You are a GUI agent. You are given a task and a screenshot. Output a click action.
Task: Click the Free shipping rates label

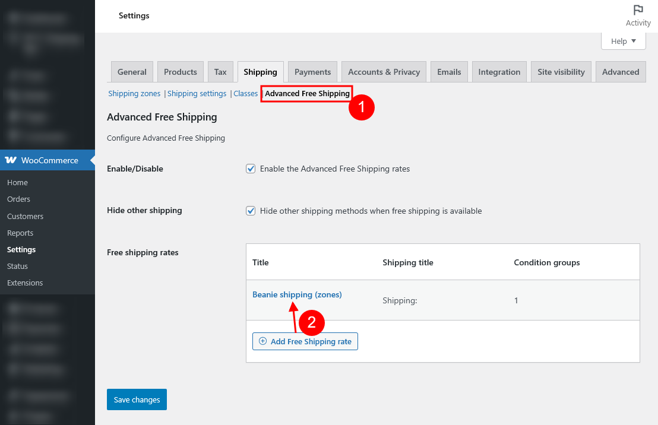click(143, 252)
